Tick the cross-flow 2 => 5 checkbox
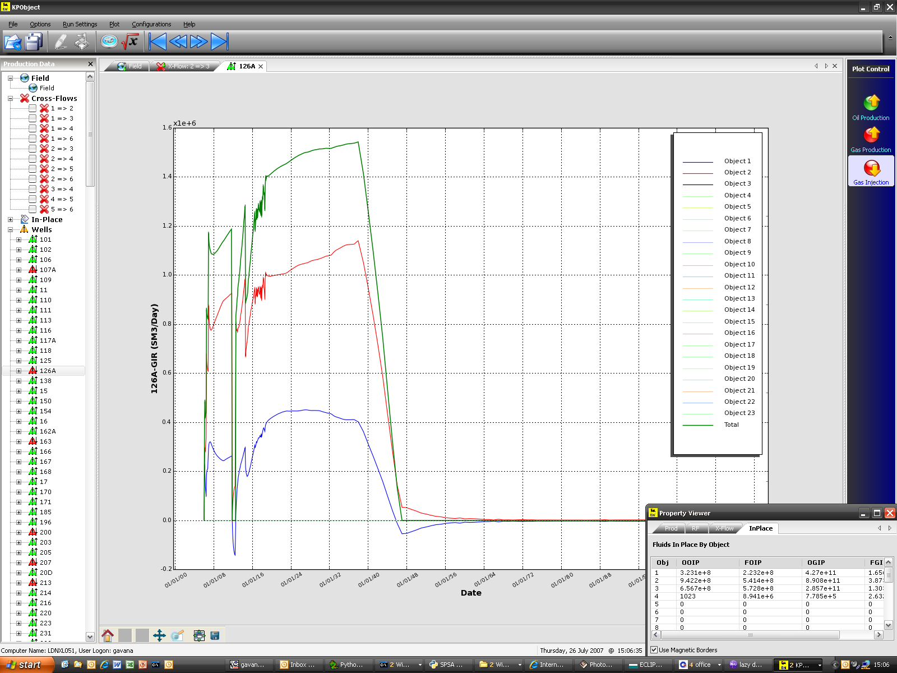 pyautogui.click(x=33, y=169)
